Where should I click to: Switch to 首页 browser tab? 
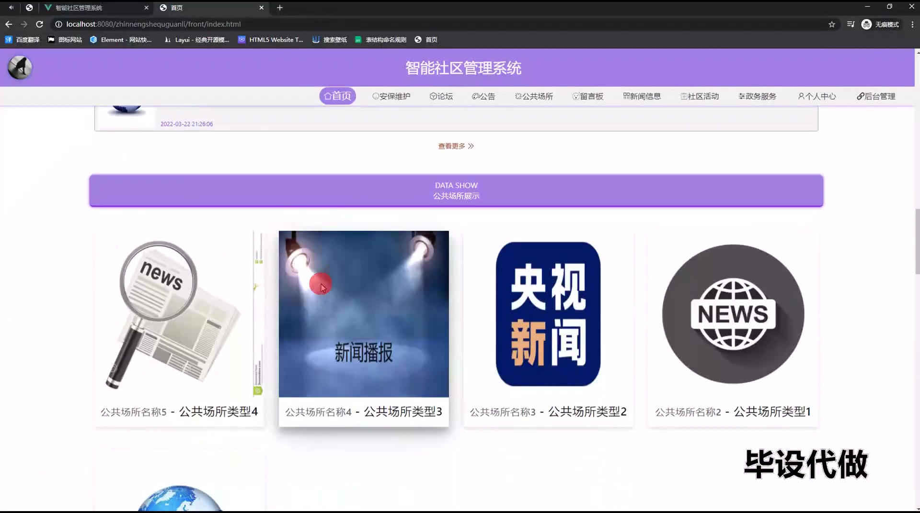(212, 8)
